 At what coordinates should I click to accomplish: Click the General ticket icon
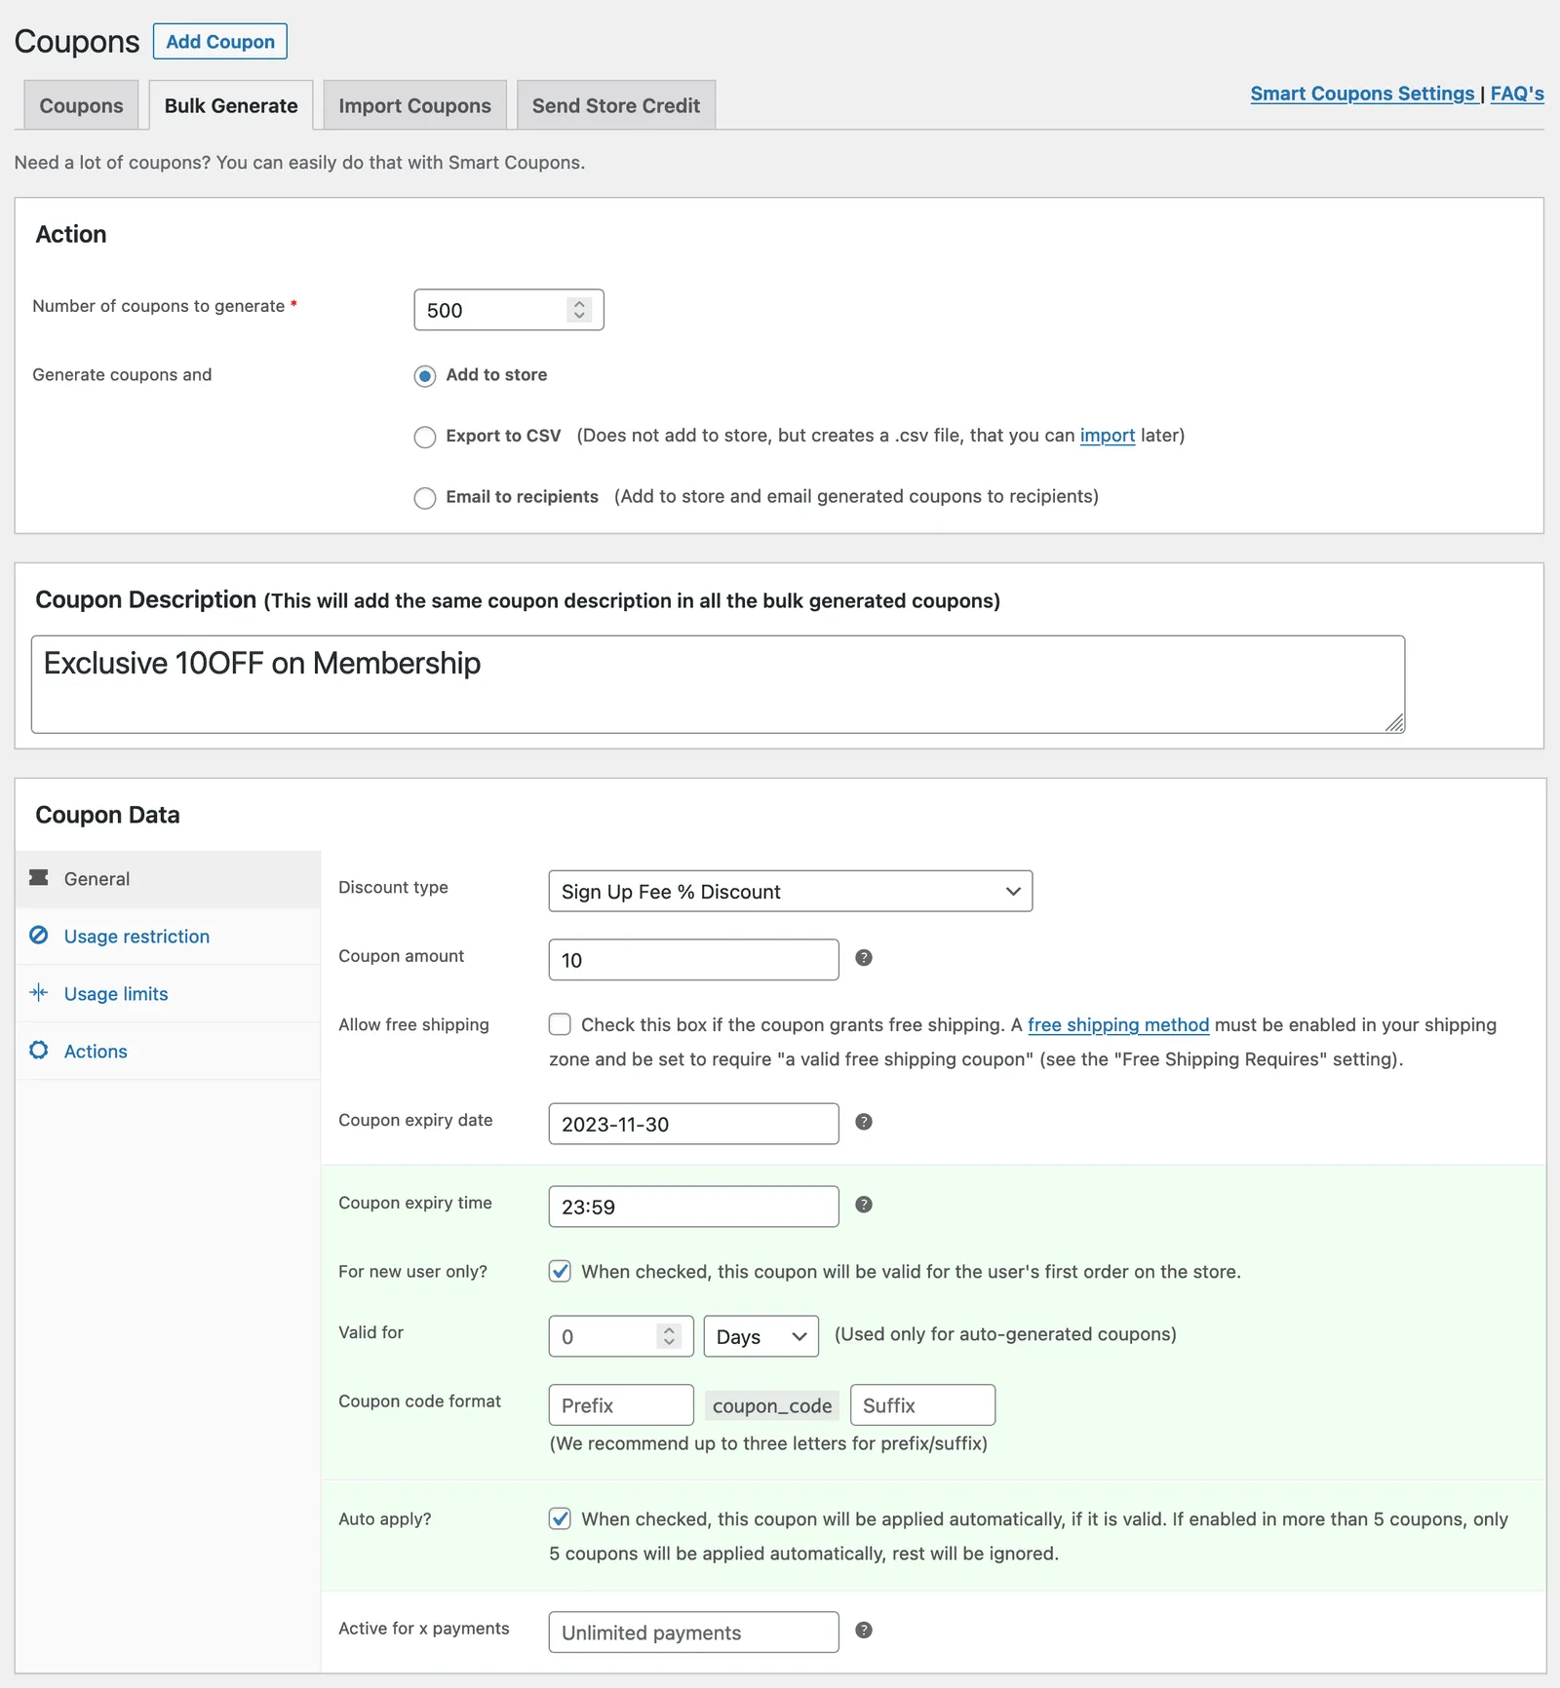click(x=39, y=878)
